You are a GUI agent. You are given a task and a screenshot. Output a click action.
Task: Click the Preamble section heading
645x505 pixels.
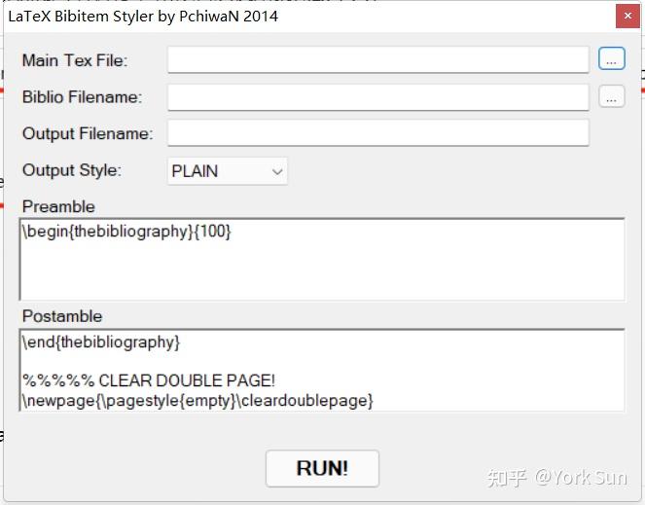click(x=58, y=206)
